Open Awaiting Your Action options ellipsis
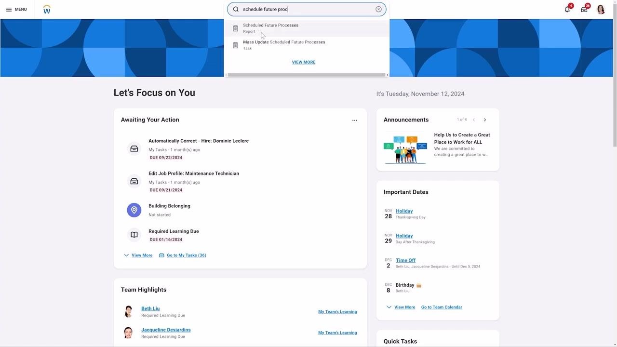 point(355,120)
